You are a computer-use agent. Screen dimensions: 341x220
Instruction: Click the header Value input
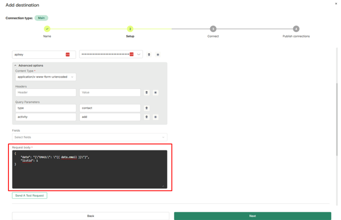(110, 92)
